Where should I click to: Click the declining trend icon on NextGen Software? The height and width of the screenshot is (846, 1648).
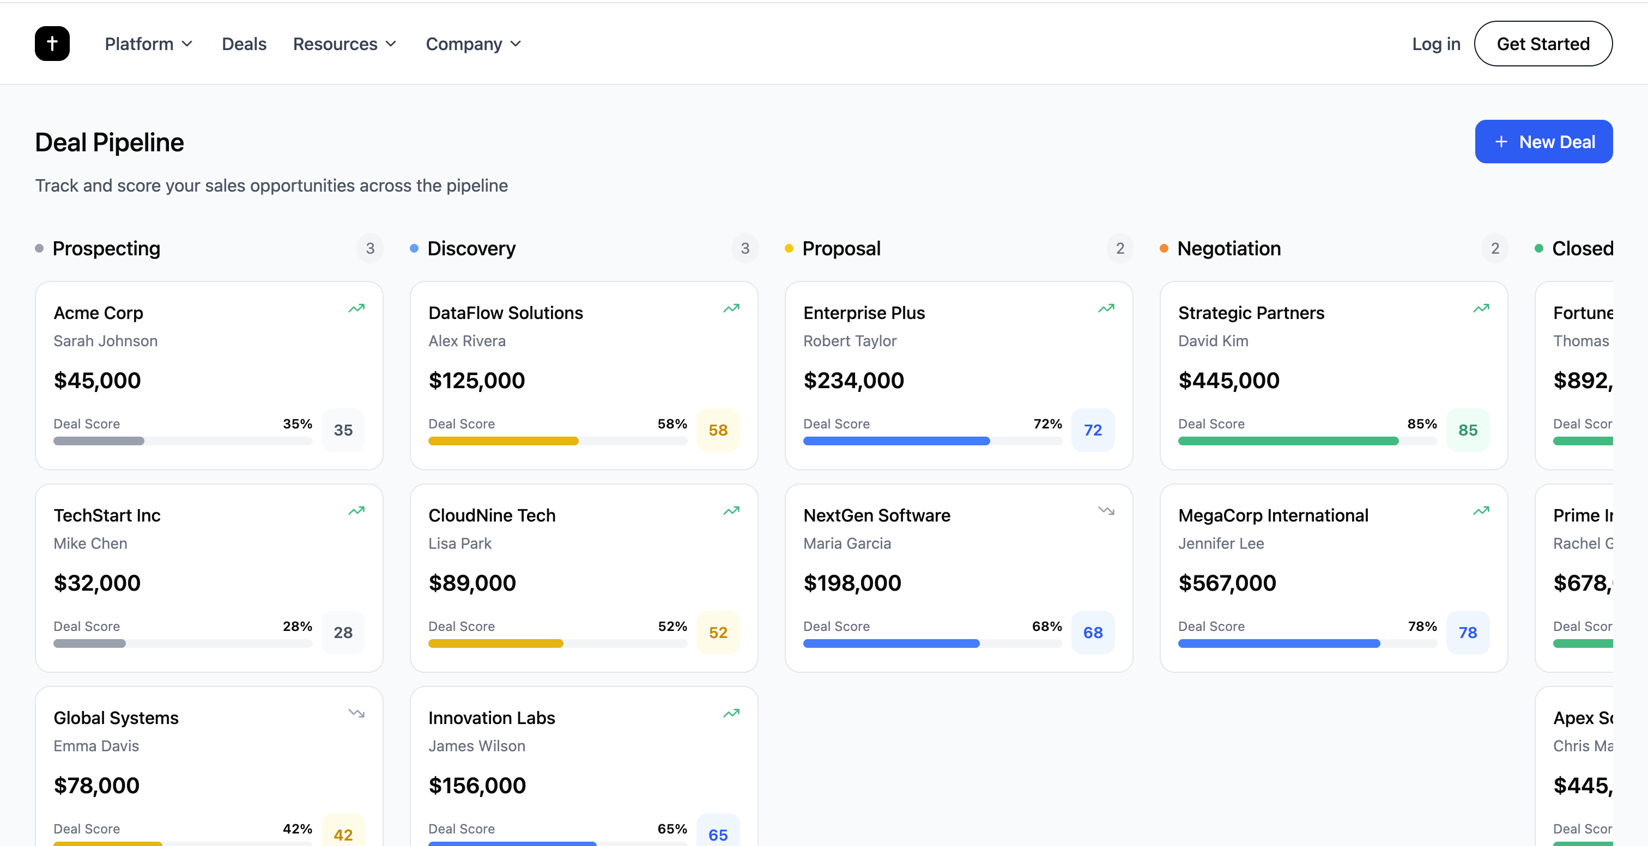[1106, 511]
